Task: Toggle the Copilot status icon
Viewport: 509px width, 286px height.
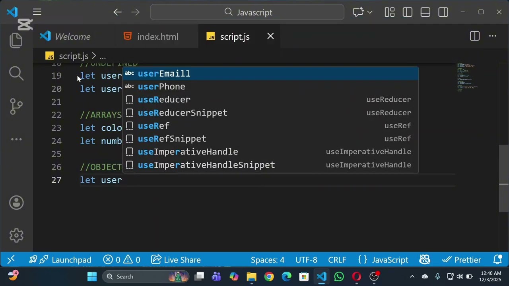Action: [425, 260]
